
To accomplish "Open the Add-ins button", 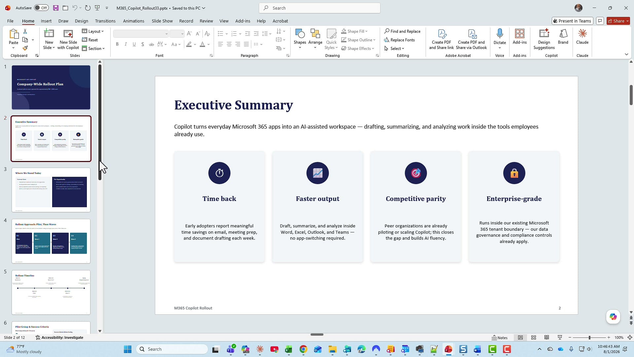I will pos(519,37).
